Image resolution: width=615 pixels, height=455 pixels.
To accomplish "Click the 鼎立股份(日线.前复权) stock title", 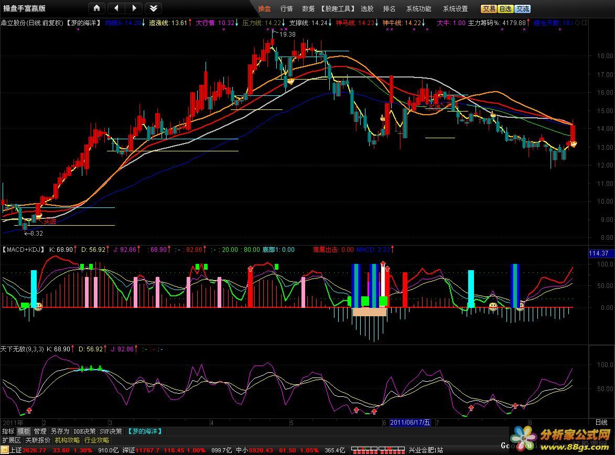I will 32,23.
